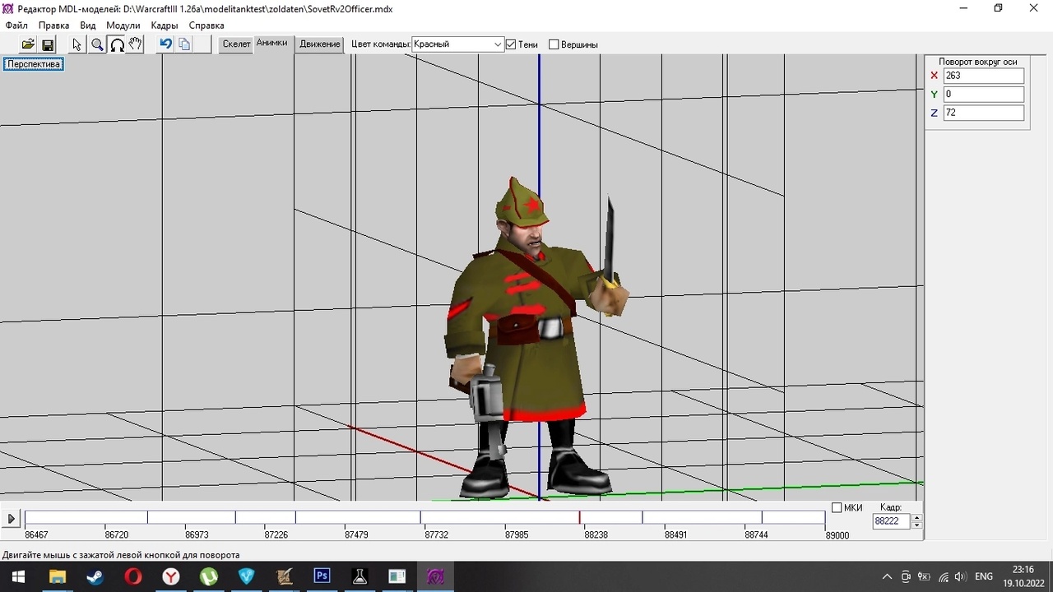This screenshot has width=1053, height=592.
Task: Switch to the Движение tab
Action: [320, 44]
